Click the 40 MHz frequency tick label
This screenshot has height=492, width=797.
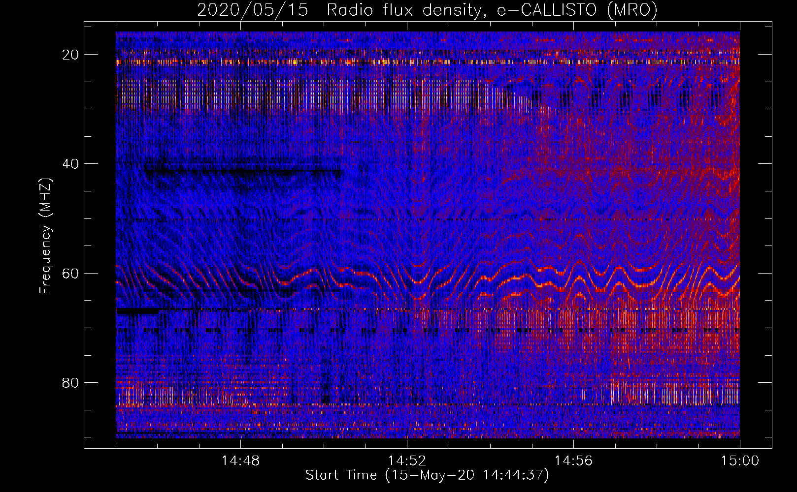click(70, 164)
